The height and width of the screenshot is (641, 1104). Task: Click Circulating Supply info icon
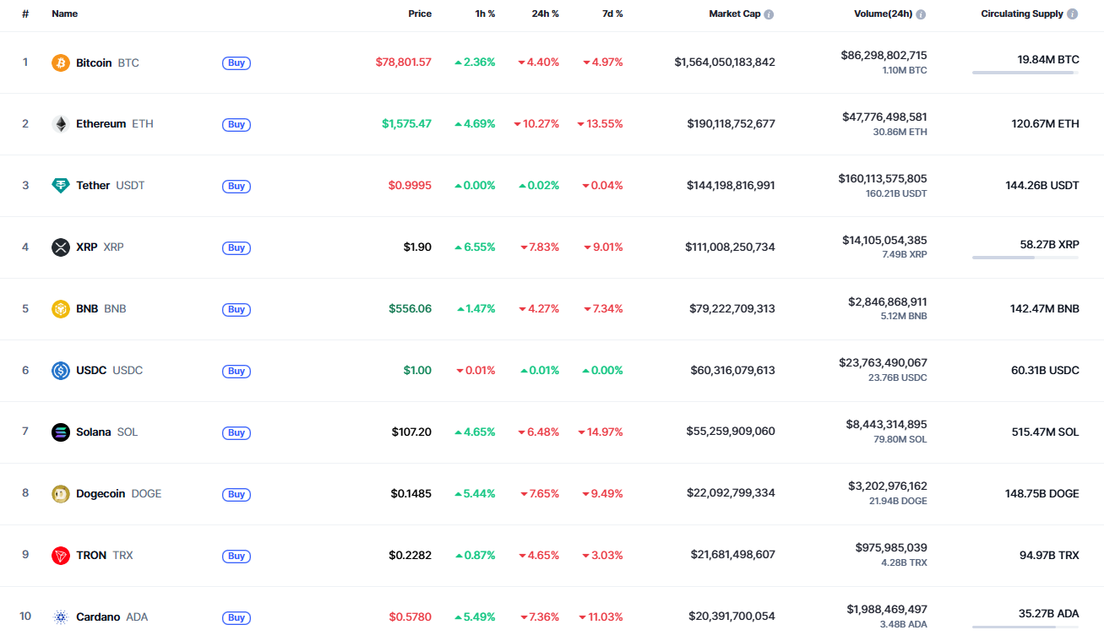pos(1072,14)
